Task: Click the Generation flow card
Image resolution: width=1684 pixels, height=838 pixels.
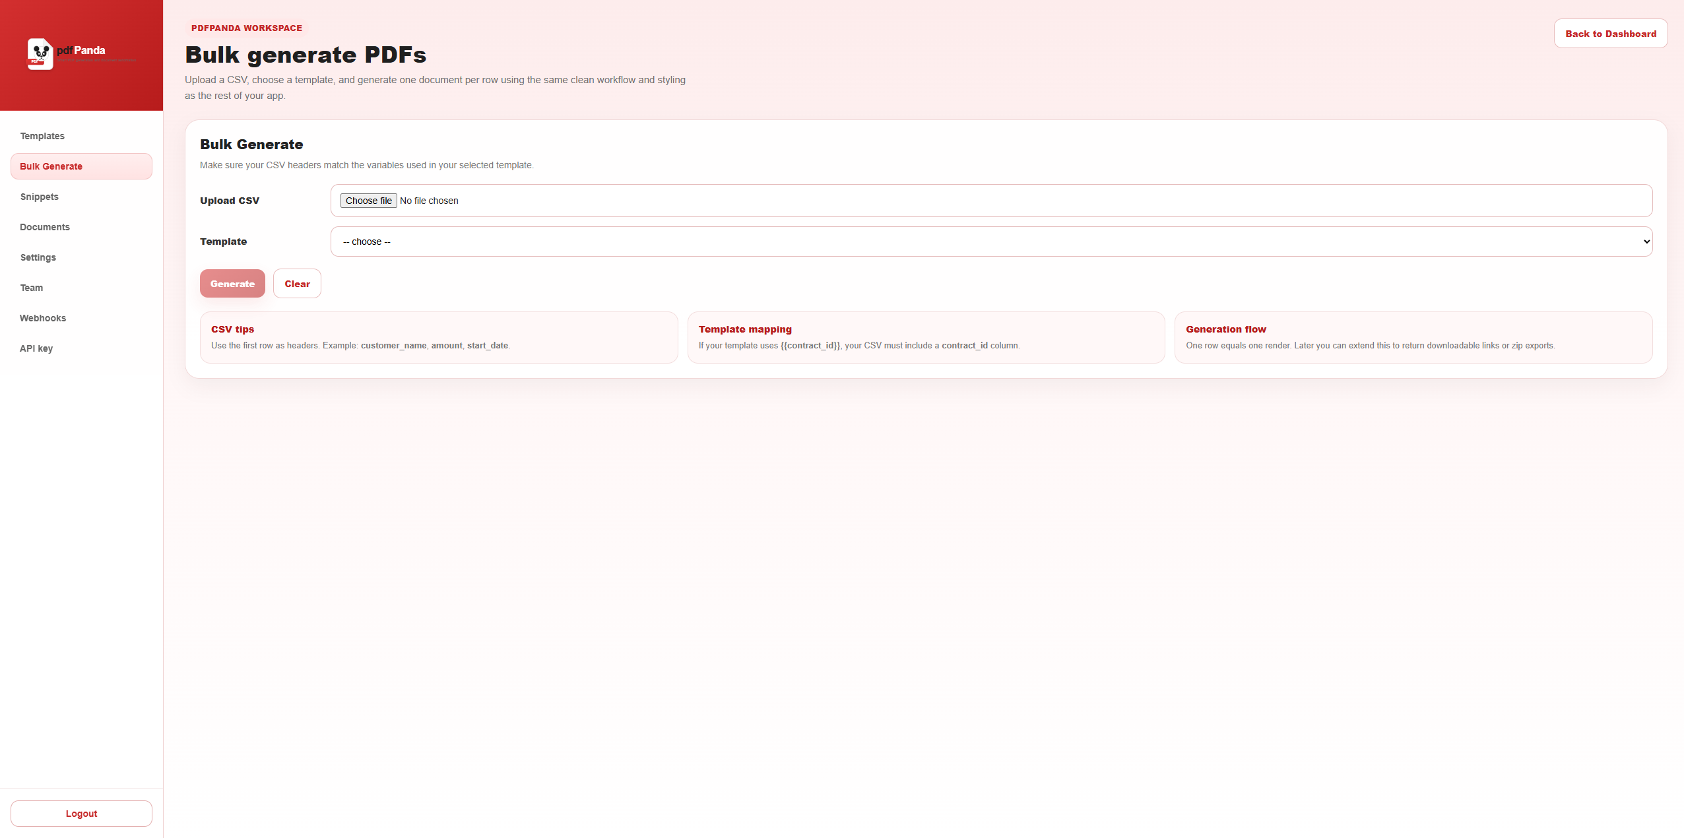Action: pyautogui.click(x=1412, y=337)
